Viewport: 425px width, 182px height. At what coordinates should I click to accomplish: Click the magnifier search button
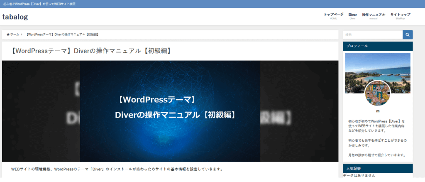pyautogui.click(x=408, y=35)
